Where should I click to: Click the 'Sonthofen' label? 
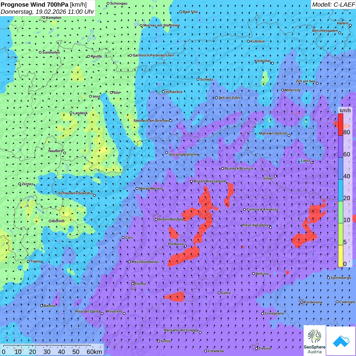click(x=51, y=52)
